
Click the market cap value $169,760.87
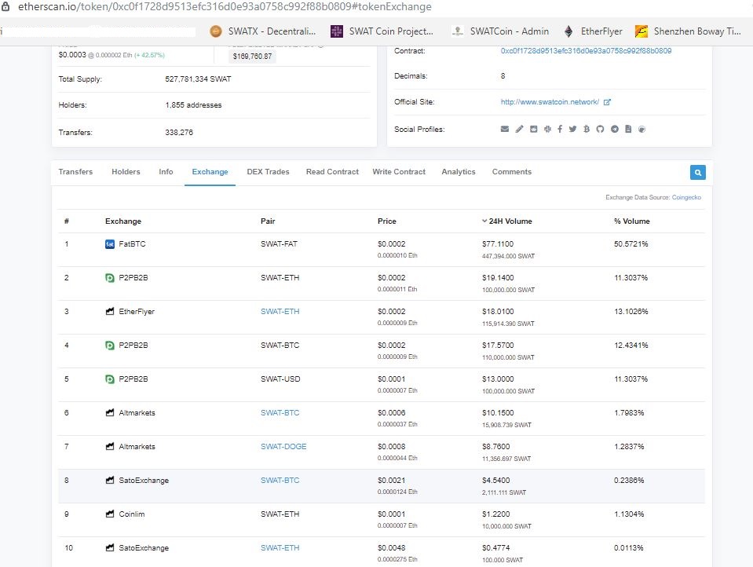pos(252,57)
